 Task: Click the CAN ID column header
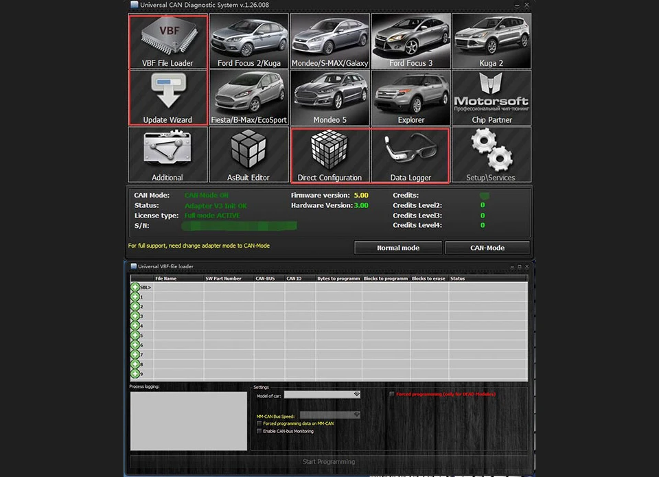pyautogui.click(x=300, y=278)
